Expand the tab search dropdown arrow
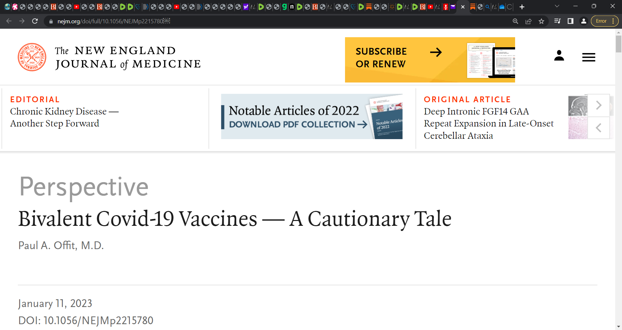This screenshot has width=622, height=330. click(557, 6)
